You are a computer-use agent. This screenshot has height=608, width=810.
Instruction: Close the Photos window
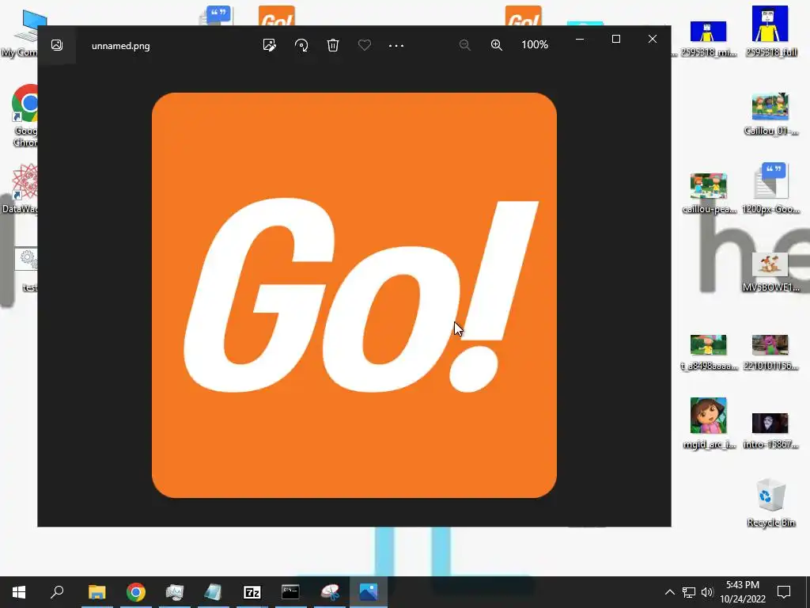click(653, 39)
